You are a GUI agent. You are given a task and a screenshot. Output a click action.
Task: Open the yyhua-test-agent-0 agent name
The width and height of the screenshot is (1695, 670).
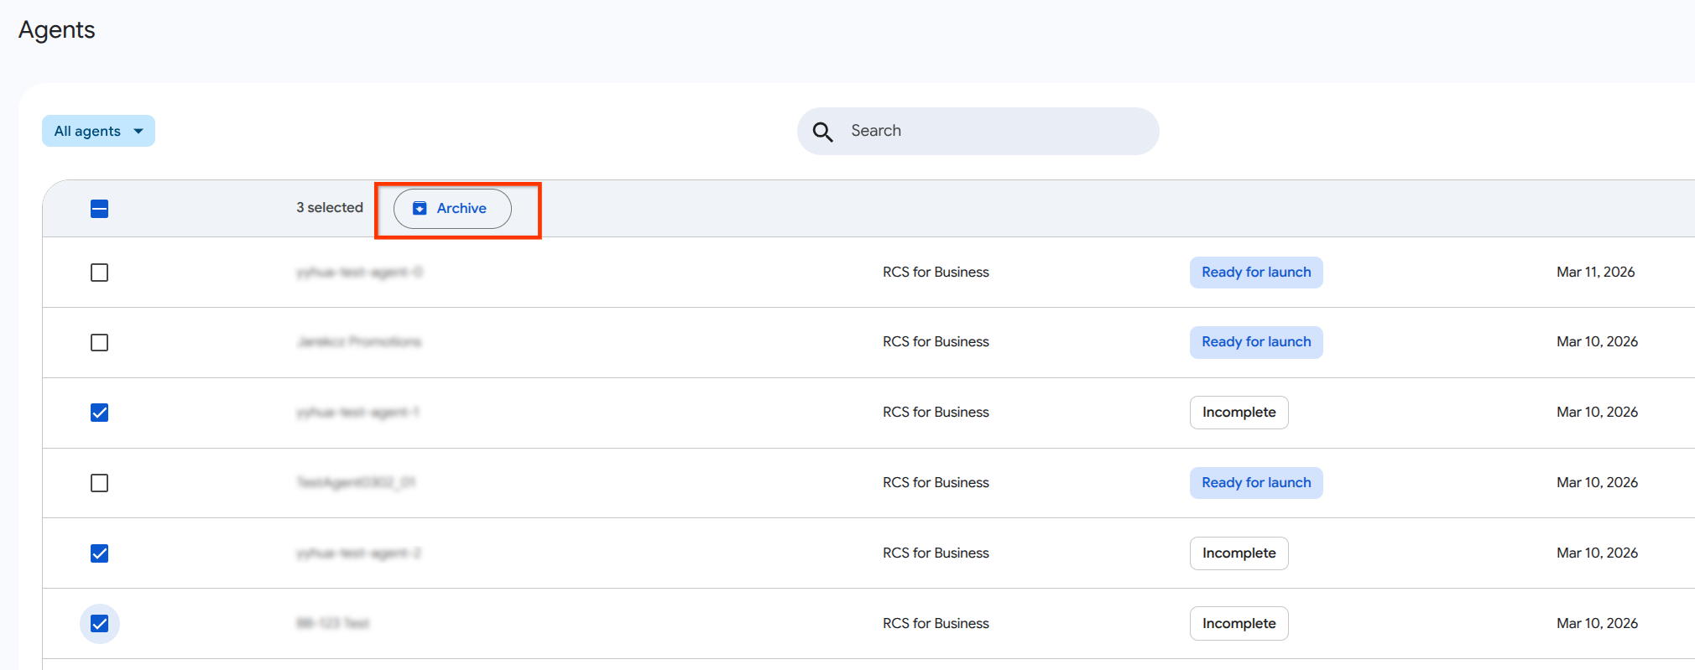pos(359,273)
